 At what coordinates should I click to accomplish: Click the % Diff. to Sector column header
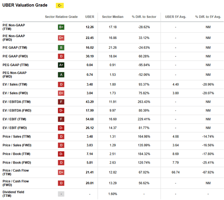click(x=144, y=17)
